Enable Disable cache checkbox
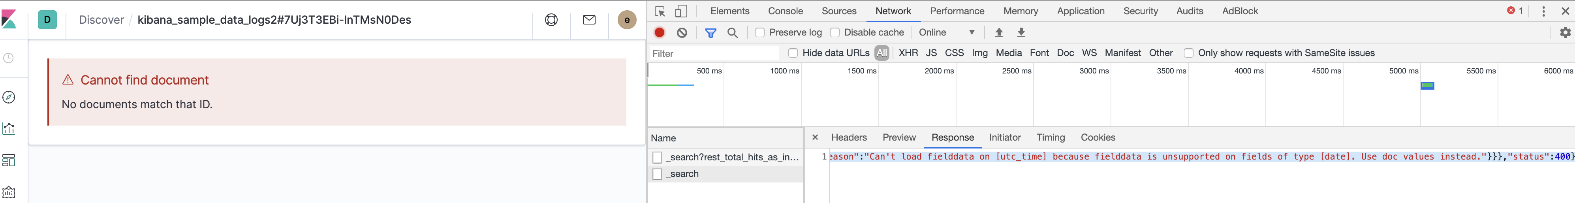Image resolution: width=1575 pixels, height=203 pixels. tap(834, 32)
